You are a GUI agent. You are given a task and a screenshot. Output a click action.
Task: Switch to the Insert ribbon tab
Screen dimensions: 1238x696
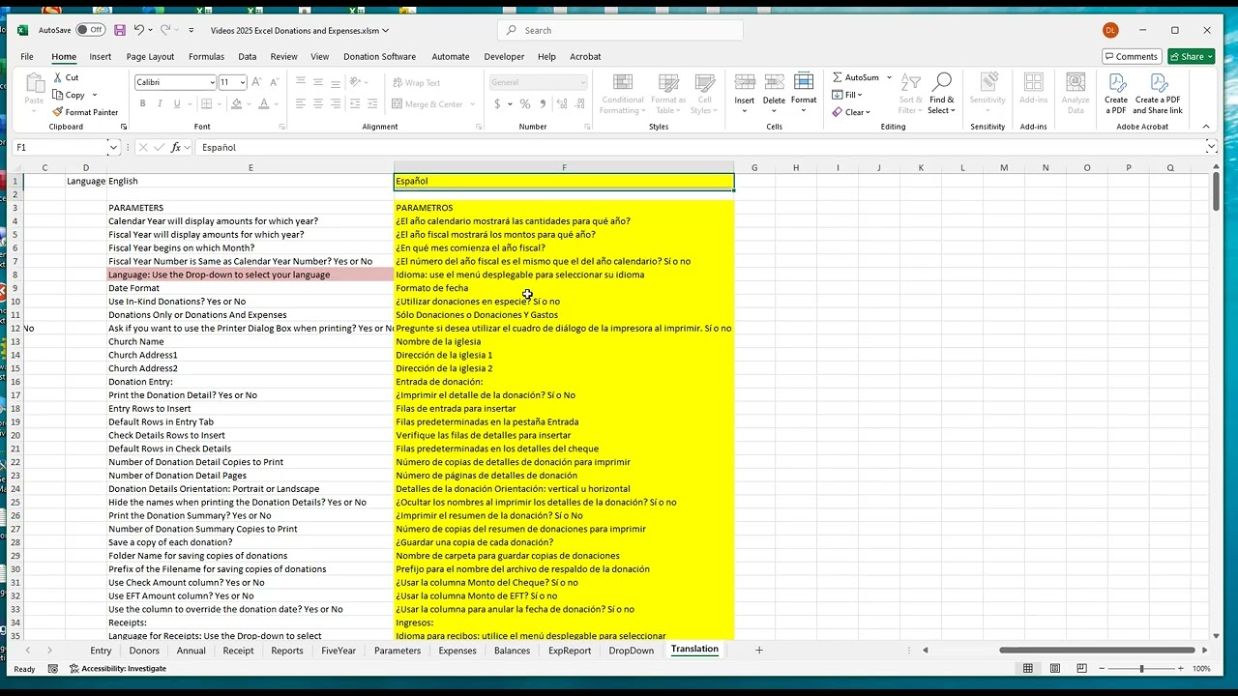pyautogui.click(x=100, y=57)
